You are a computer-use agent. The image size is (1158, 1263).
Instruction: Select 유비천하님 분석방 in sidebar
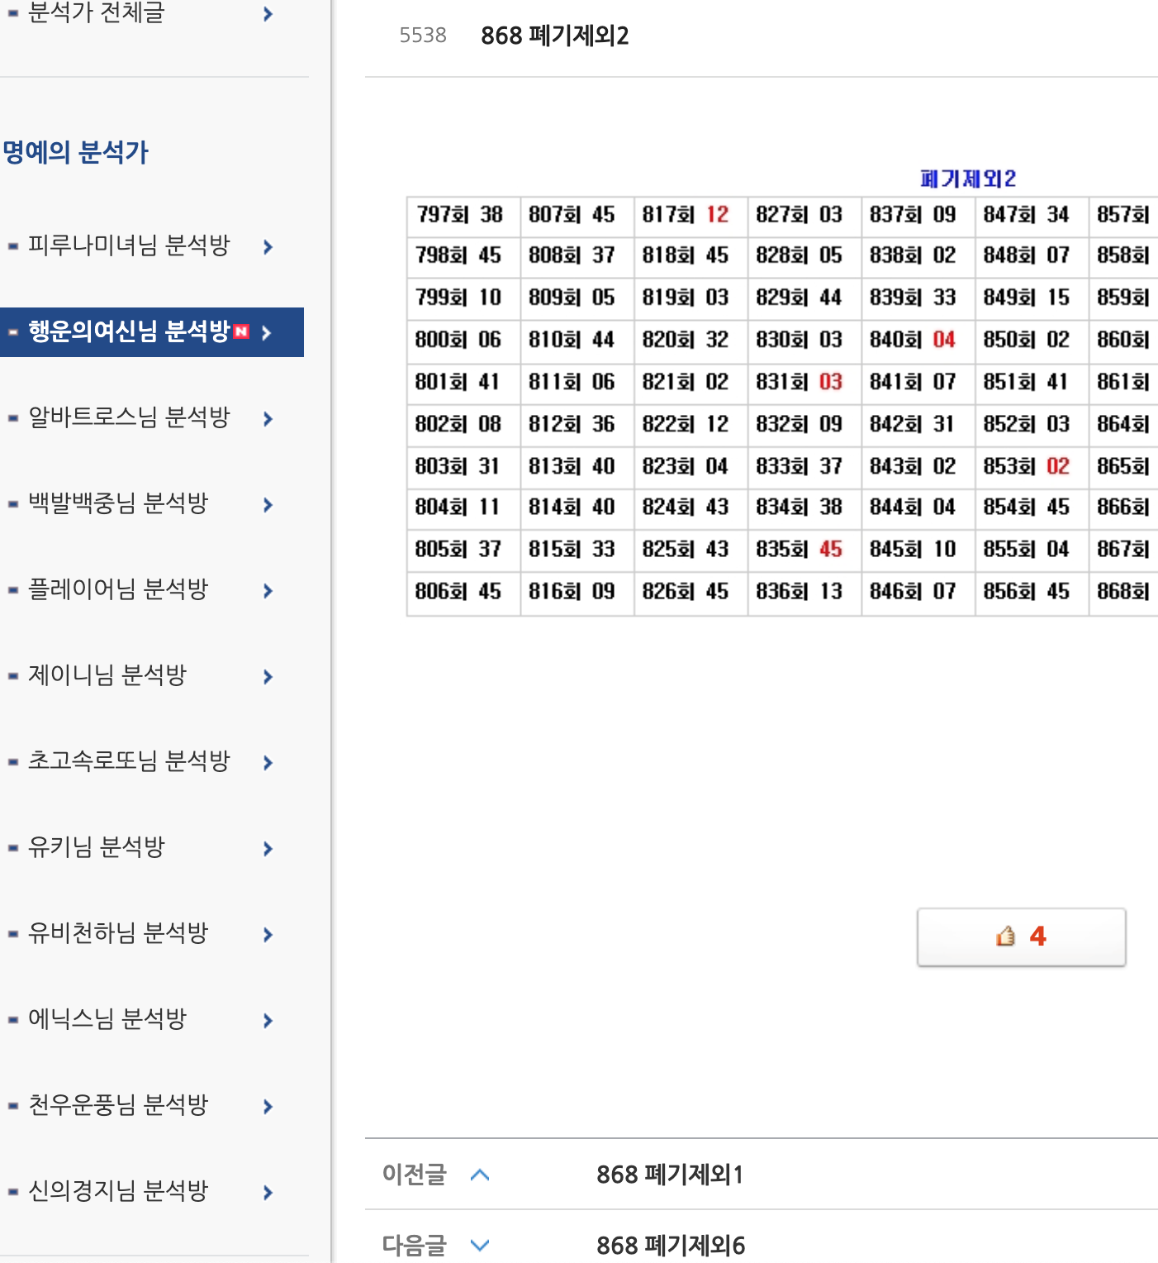tap(118, 933)
